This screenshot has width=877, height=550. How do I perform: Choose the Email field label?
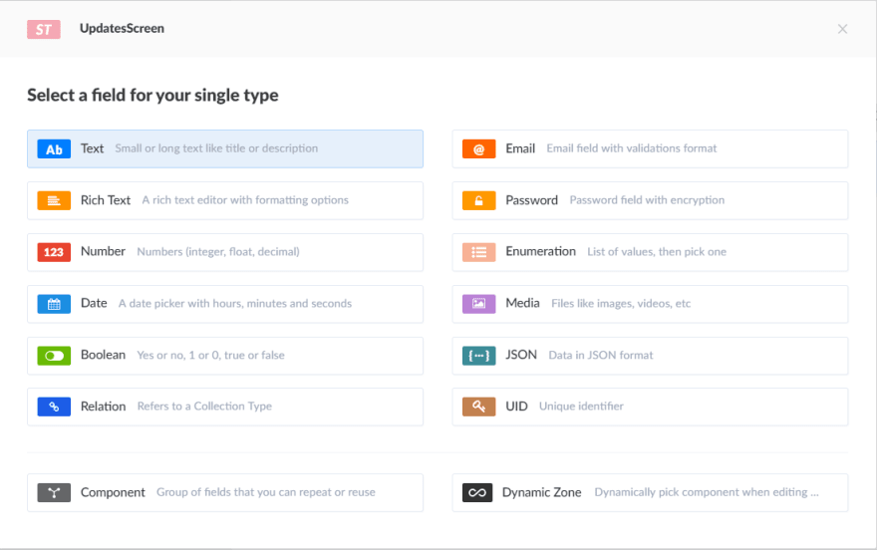tap(520, 148)
